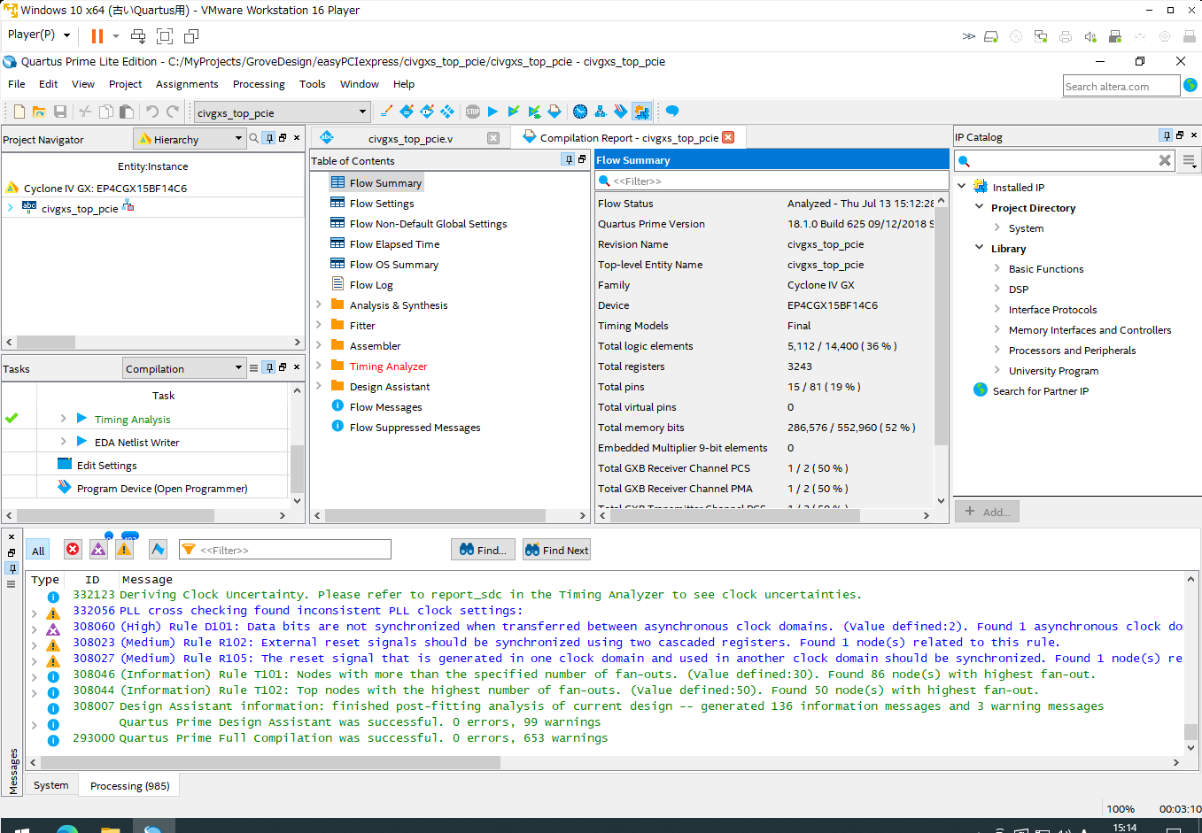Expand the Fitter report folder
This screenshot has width=1202, height=833.
tap(318, 324)
